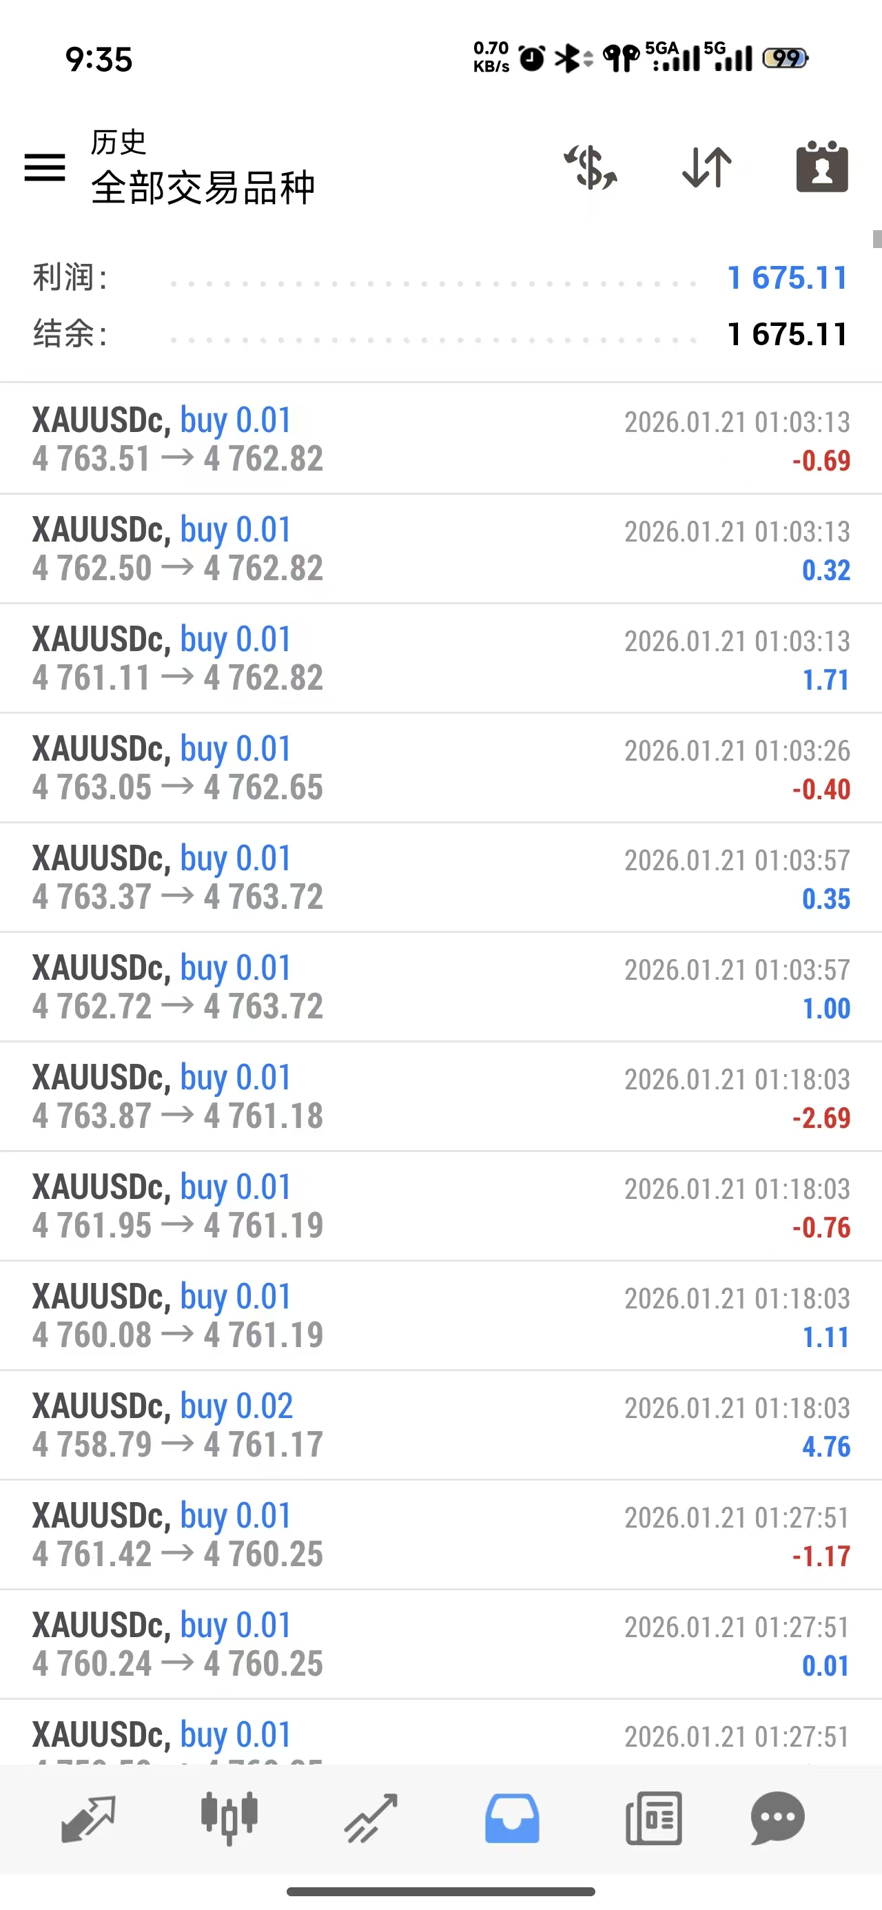Expand the trade opened at 4 761.11
This screenshot has height=1910, width=882.
[x=440, y=659]
